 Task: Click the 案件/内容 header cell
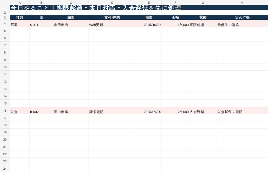point(112,18)
